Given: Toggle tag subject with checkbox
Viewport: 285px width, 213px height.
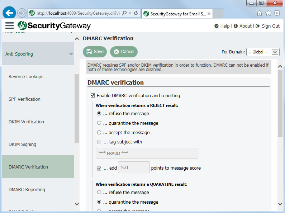Looking at the screenshot, I should [x=99, y=142].
